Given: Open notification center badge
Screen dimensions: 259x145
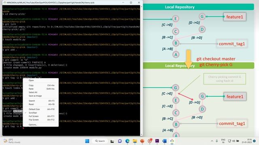Looking at the screenshot, I should click(255, 141).
